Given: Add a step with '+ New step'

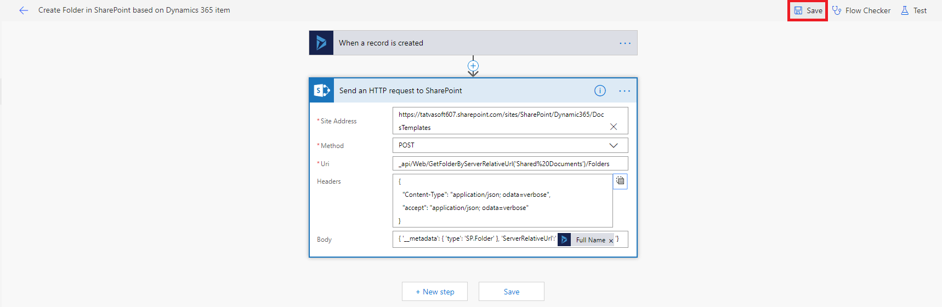Looking at the screenshot, I should point(435,292).
